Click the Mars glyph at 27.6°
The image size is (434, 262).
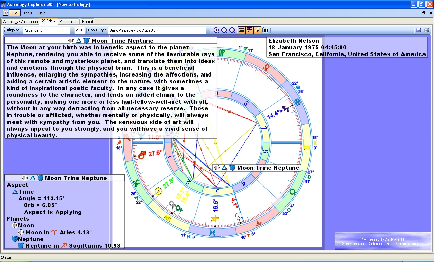click(142, 155)
